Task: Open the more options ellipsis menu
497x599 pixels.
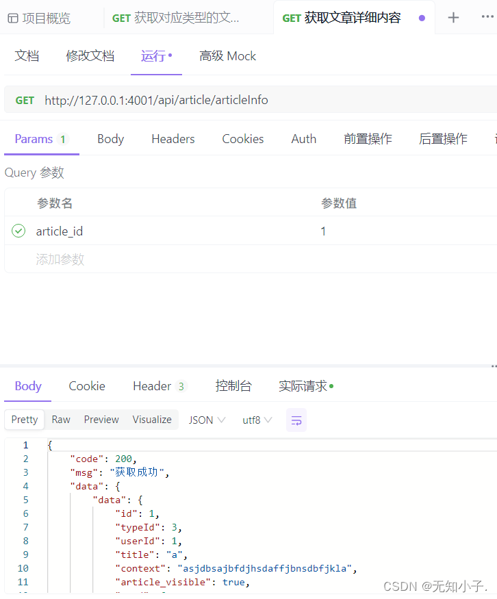Action: coord(487,17)
